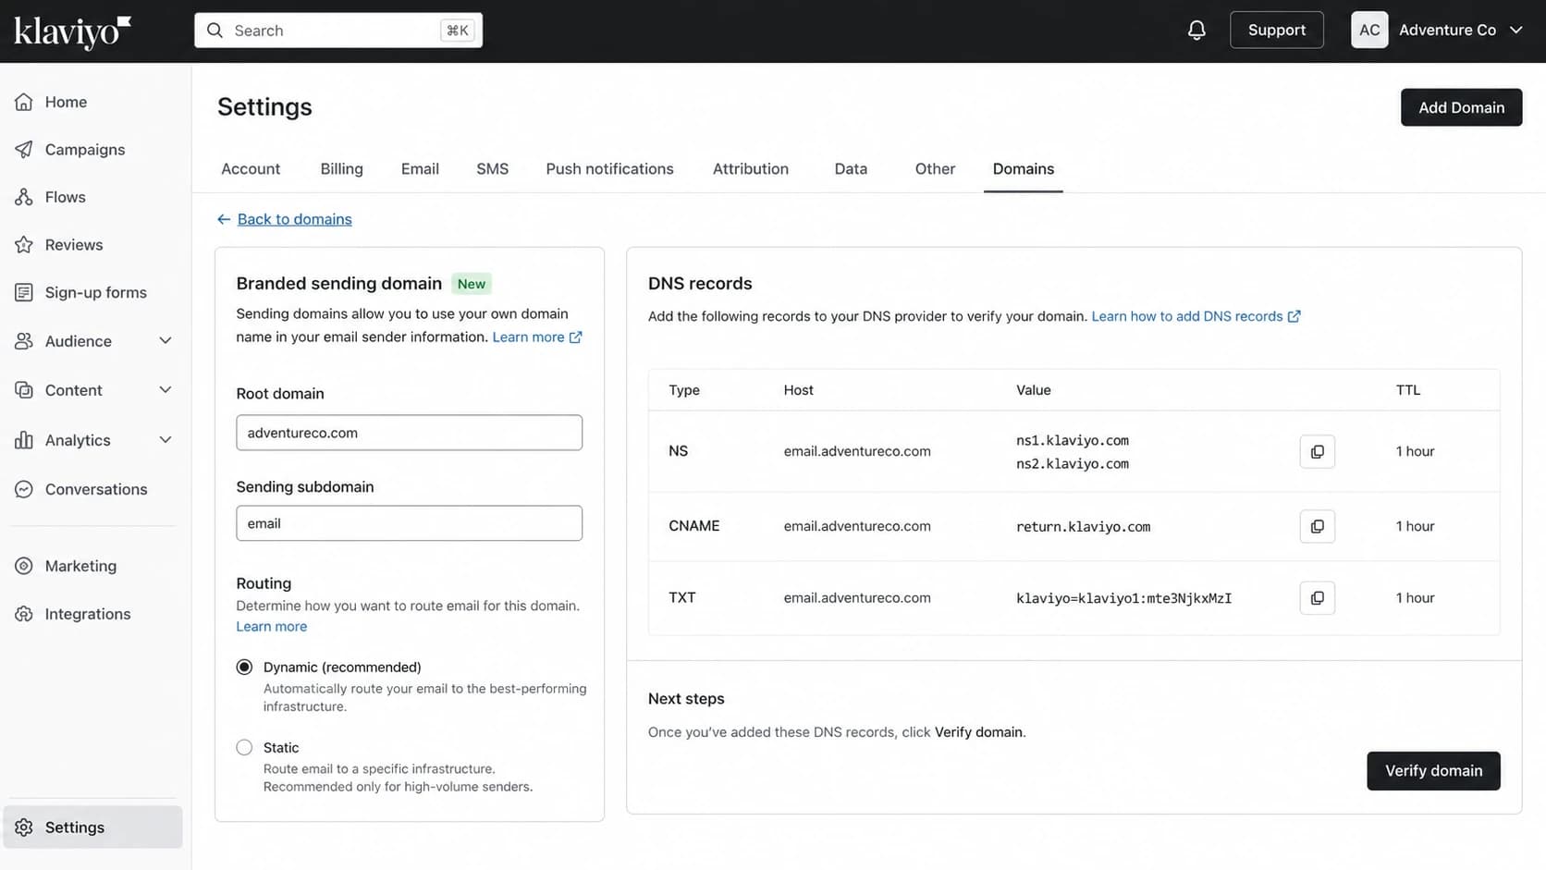Click the Klaviyo logo
The image size is (1546, 870).
pos(72,31)
